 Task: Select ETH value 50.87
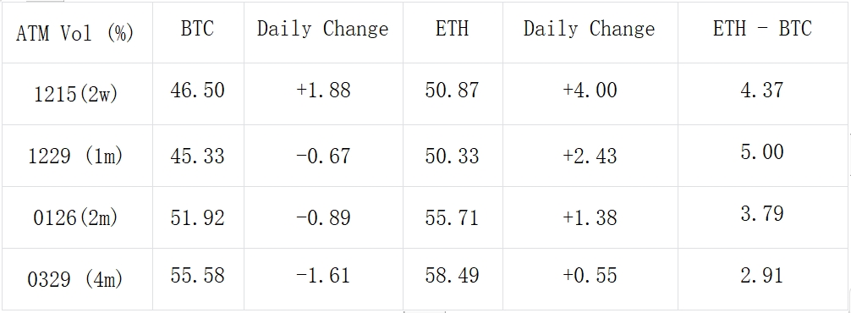tap(453, 94)
